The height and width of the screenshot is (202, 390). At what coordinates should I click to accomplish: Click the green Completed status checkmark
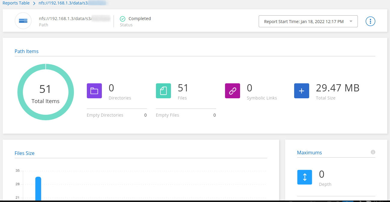(x=122, y=19)
